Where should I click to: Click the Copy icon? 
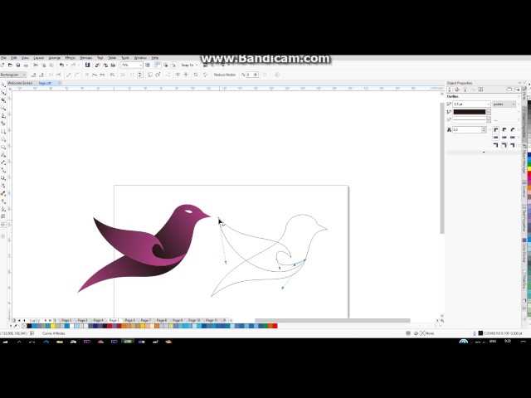coord(43,65)
